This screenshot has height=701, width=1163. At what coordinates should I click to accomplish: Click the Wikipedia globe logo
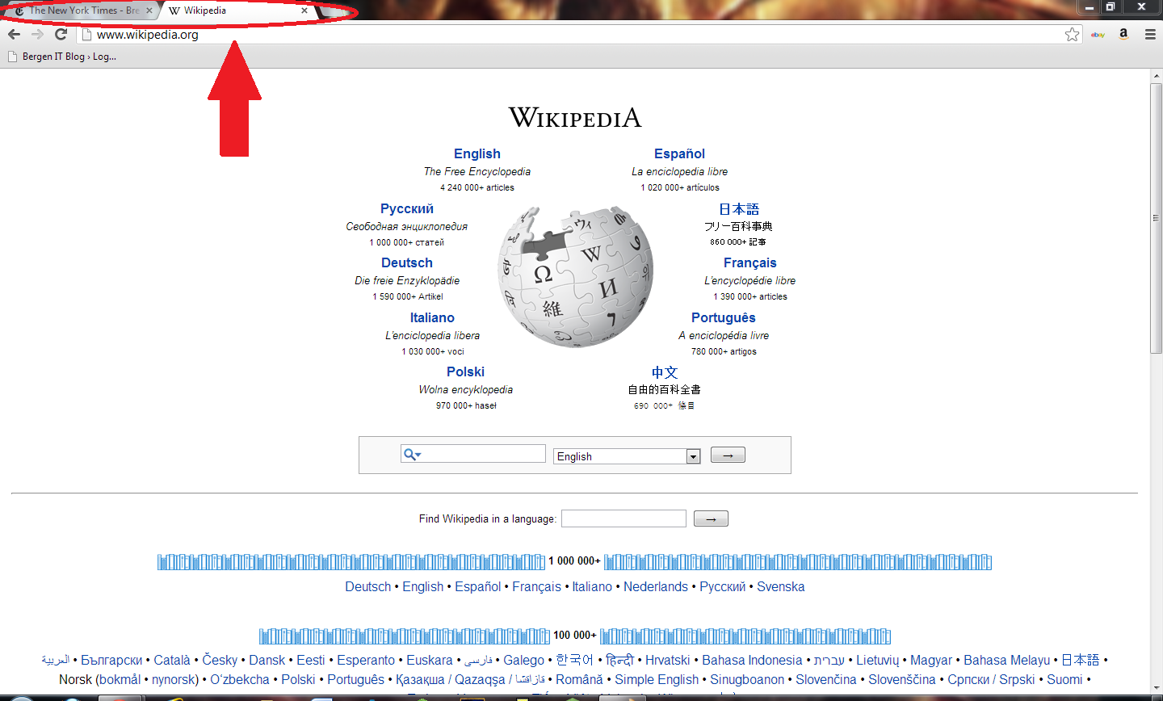pyautogui.click(x=575, y=275)
